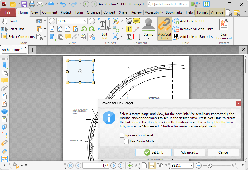Click the status bar zoom out minus button
Screen dimensions: 248x170
pyautogui.click(x=198, y=166)
